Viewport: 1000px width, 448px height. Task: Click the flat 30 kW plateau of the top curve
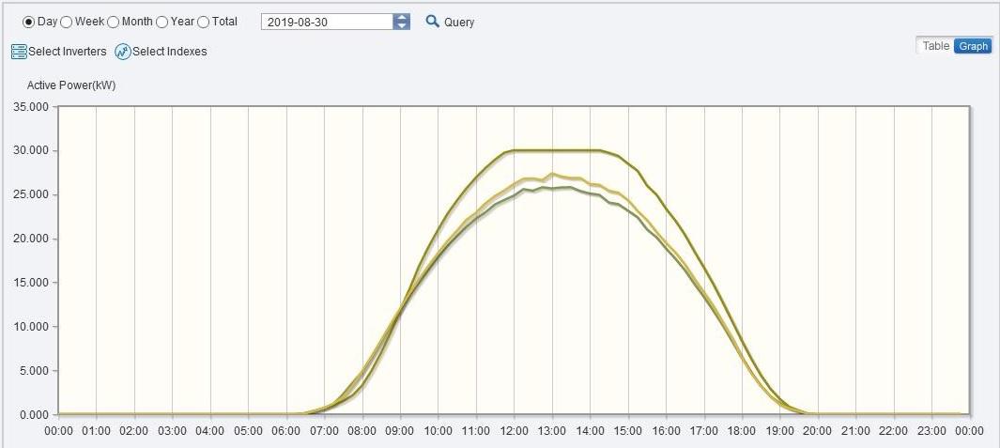pyautogui.click(x=556, y=150)
